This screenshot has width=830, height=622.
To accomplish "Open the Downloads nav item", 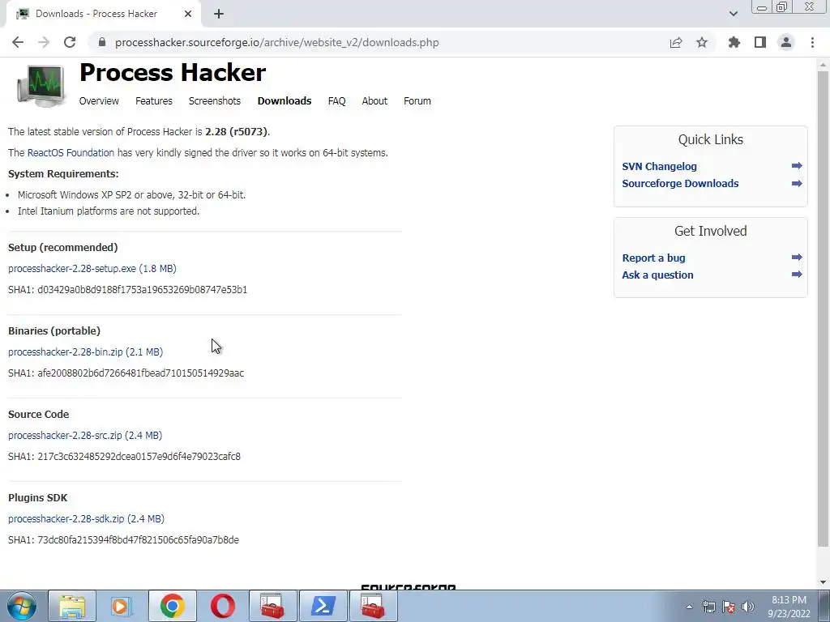I will click(x=285, y=101).
